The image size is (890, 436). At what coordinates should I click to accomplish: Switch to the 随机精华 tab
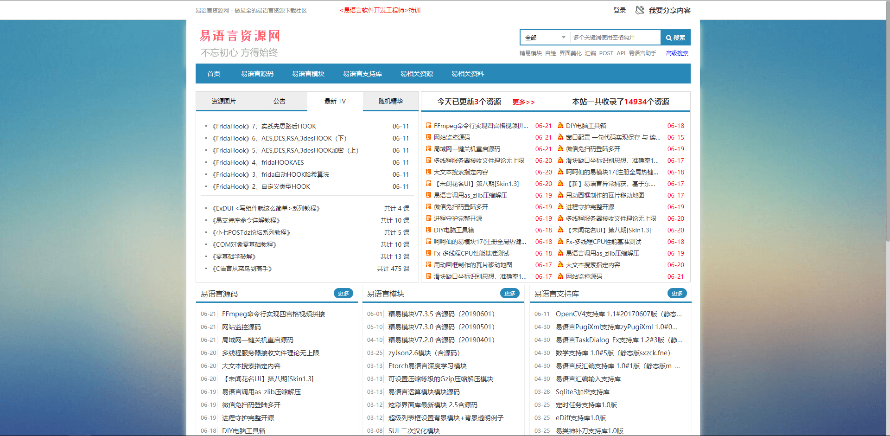(390, 101)
